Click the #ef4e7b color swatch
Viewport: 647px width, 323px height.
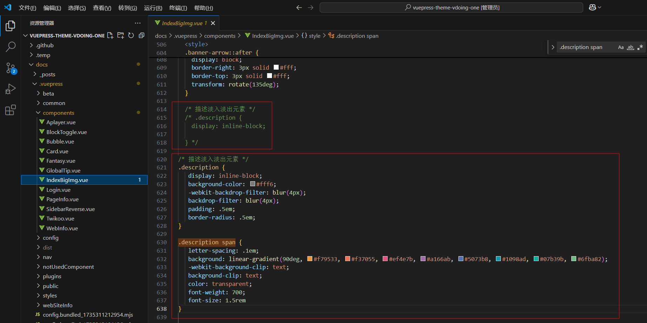(x=385, y=259)
